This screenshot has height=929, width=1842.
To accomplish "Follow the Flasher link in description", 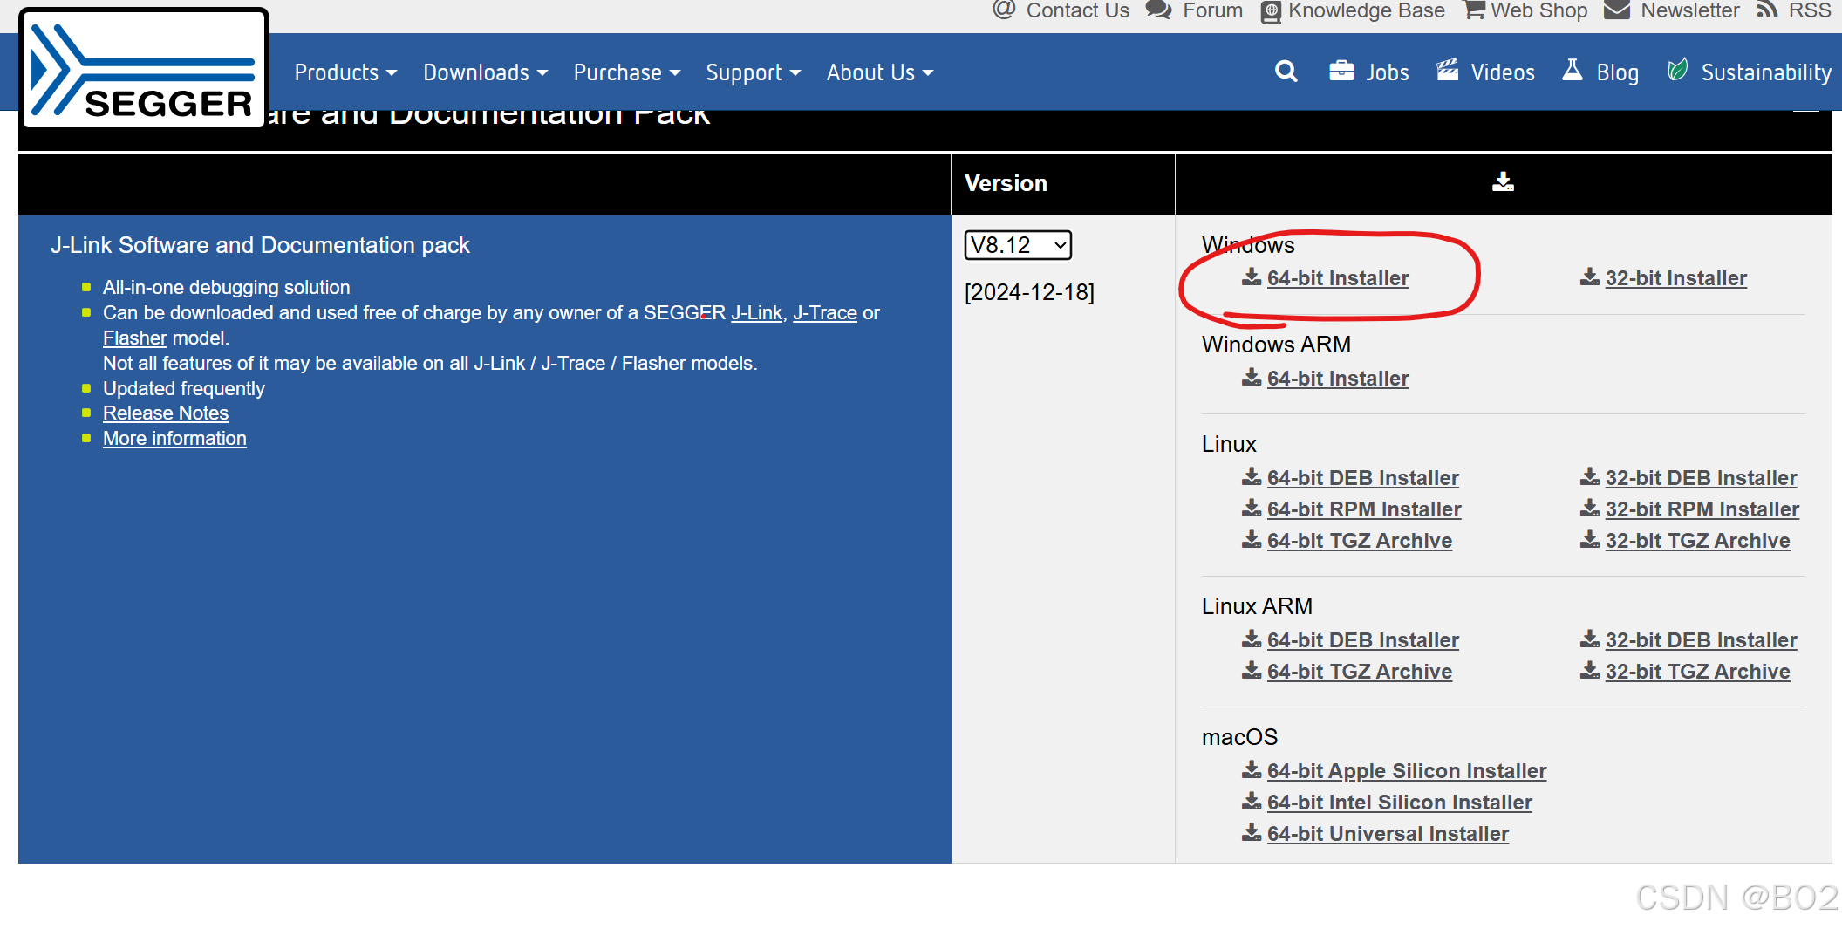I will (134, 338).
